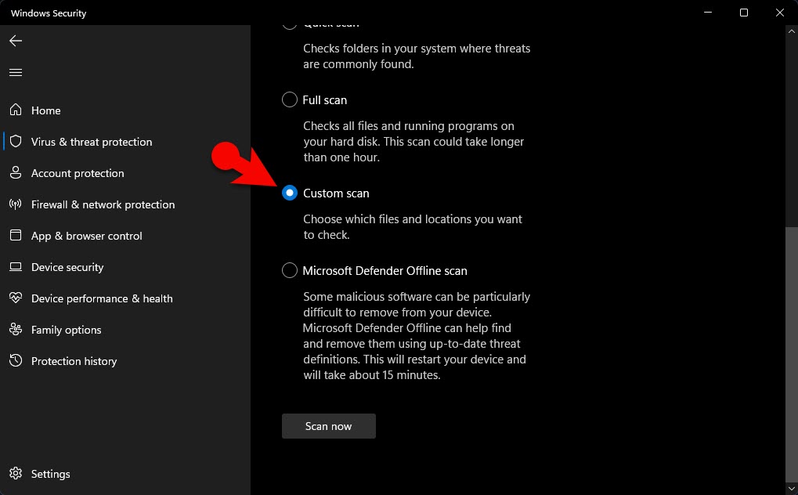Click the Home house icon
The width and height of the screenshot is (798, 495).
pyautogui.click(x=16, y=110)
